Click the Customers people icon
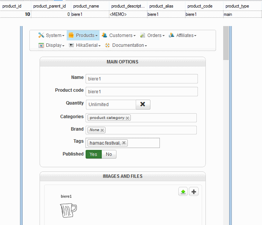The width and height of the screenshot is (262, 225). [x=104, y=35]
